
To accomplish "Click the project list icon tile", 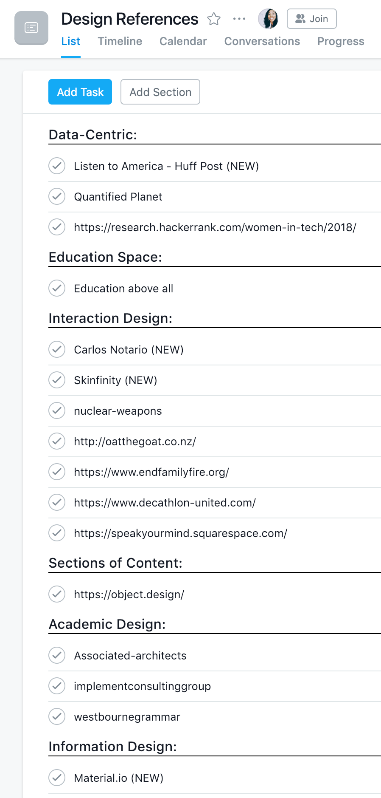I will click(31, 28).
